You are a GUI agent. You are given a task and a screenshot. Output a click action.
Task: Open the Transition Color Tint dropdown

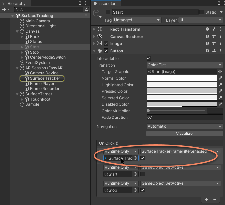pyautogui.click(x=184, y=65)
